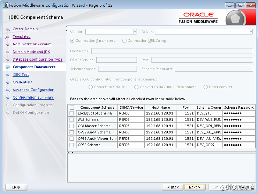Close the Configuration Wizard window
This screenshot has height=194, width=258.
point(251,5)
